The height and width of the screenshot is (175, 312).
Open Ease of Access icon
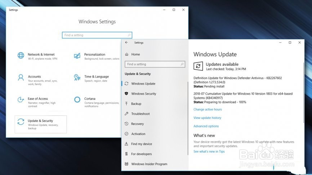pyautogui.click(x=21, y=100)
